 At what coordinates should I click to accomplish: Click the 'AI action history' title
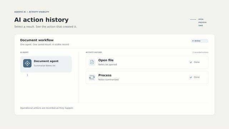point(41,20)
